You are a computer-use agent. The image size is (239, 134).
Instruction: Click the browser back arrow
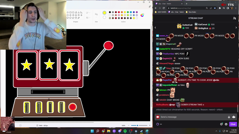[x=156, y=8]
